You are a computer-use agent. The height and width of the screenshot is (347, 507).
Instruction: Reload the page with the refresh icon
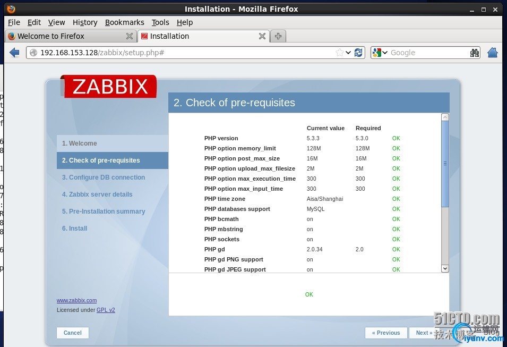pos(358,53)
